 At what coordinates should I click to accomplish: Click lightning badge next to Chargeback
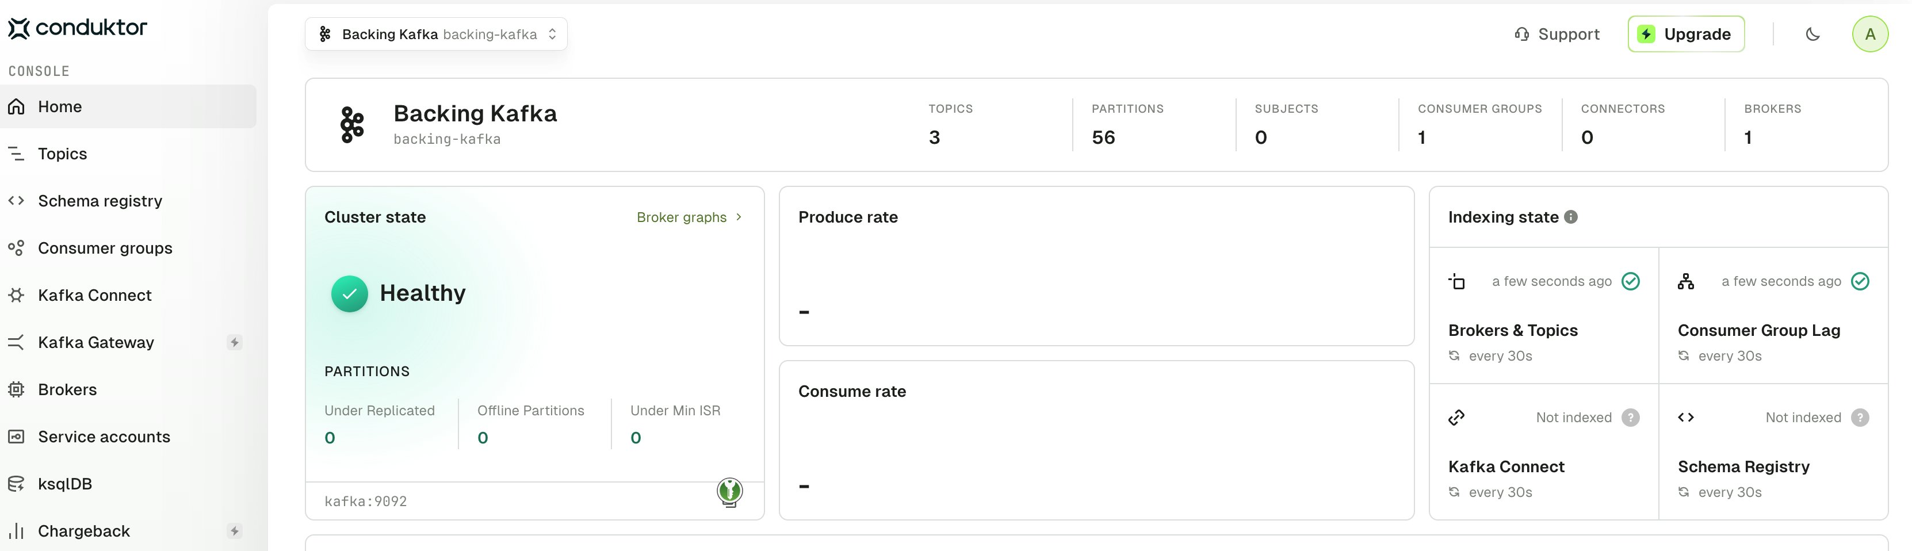pyautogui.click(x=235, y=531)
